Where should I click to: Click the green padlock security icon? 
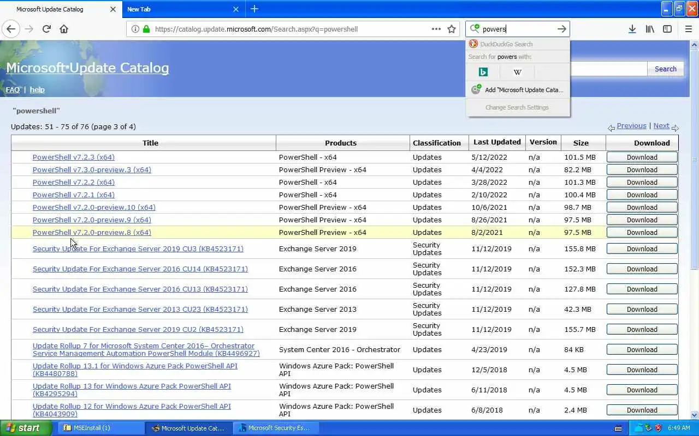pos(146,29)
